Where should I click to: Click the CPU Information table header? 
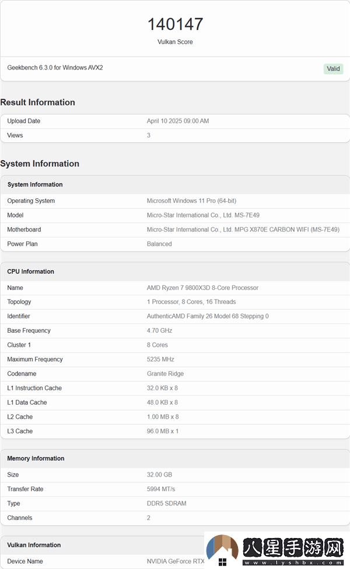[x=30, y=271]
